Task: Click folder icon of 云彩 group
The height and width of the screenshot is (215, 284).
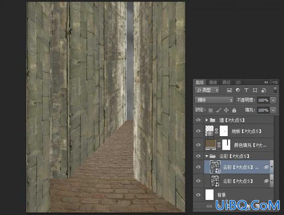Action: 213,156
